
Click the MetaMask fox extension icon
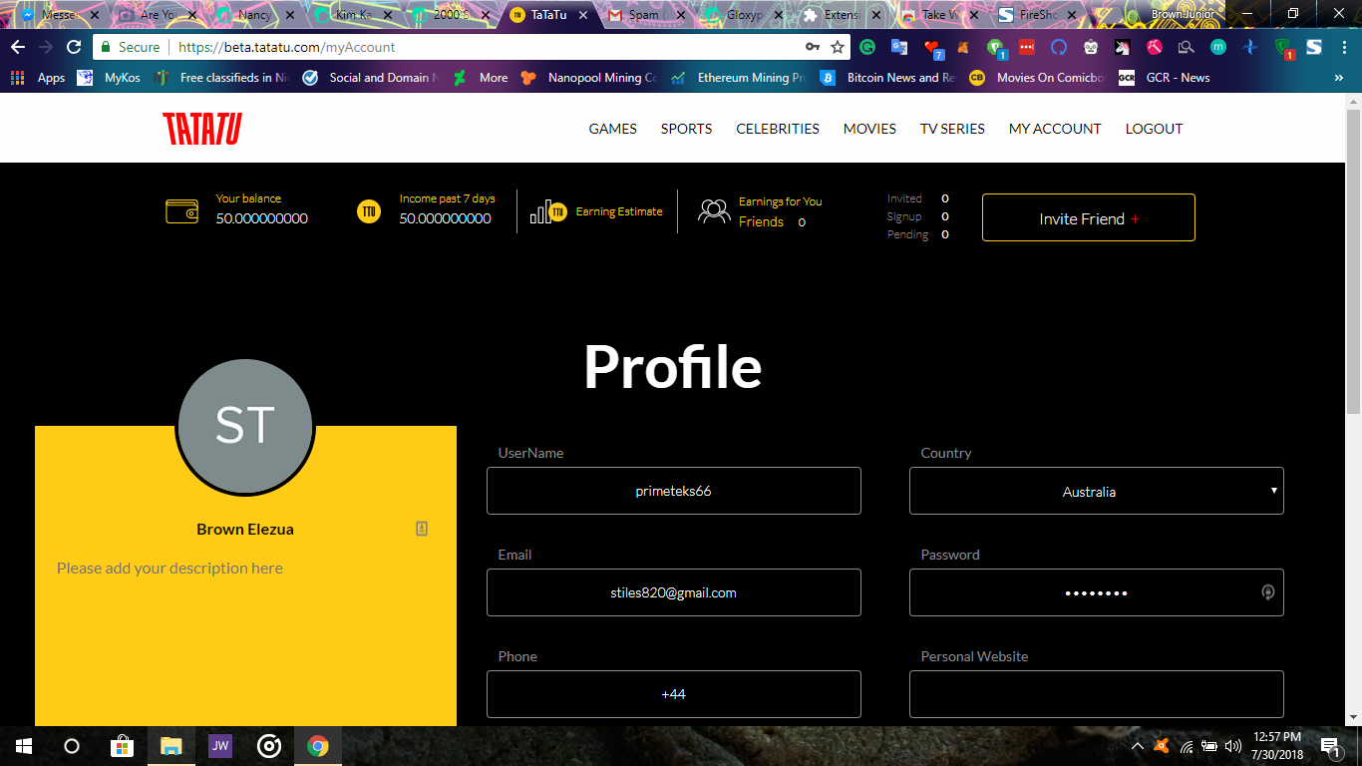962,47
